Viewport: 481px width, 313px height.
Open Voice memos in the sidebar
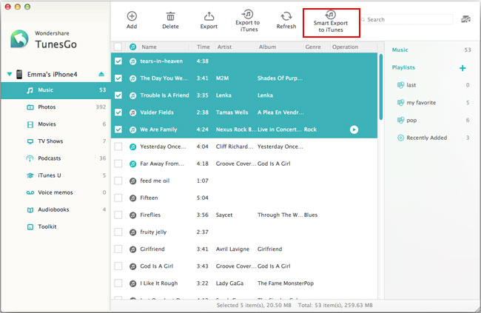coord(55,192)
